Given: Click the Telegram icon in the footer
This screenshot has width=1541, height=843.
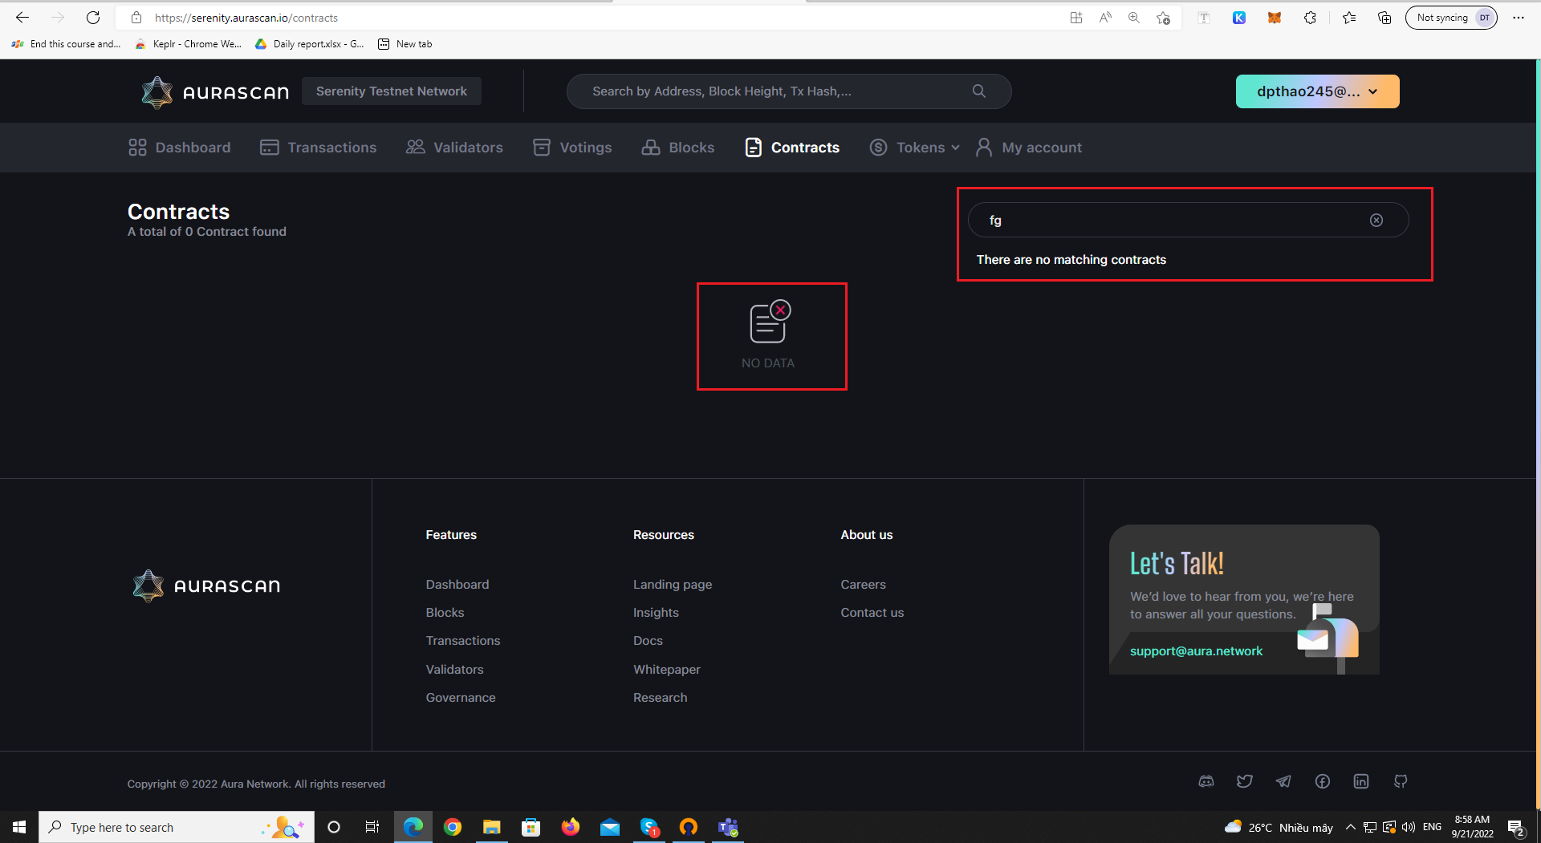Looking at the screenshot, I should pos(1283,781).
